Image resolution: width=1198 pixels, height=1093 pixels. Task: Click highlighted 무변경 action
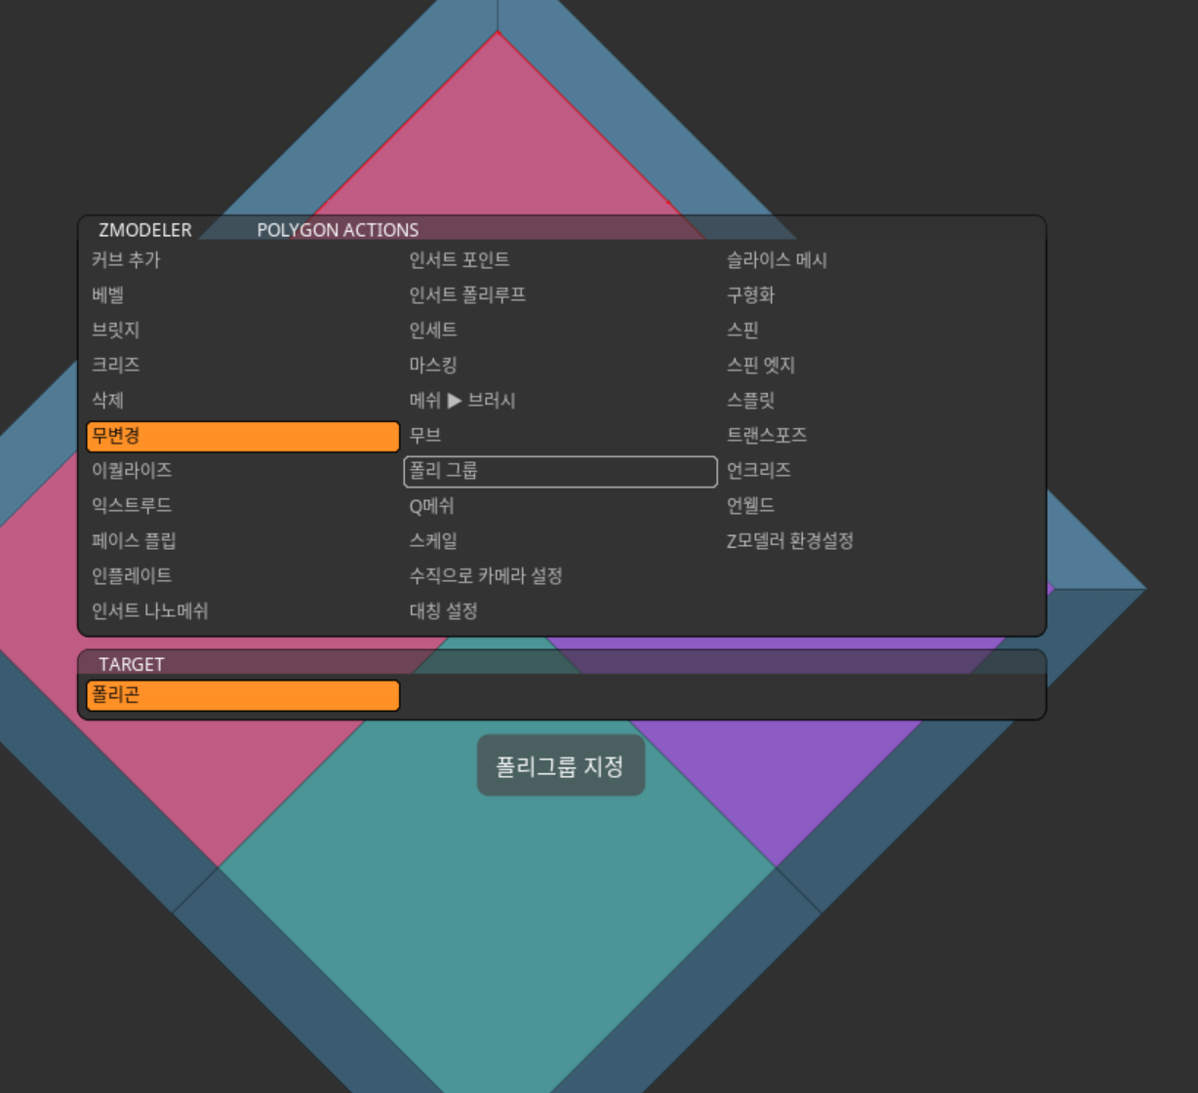(x=243, y=436)
